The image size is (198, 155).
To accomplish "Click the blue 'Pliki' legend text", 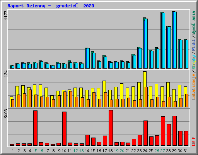I will pos(194,45).
